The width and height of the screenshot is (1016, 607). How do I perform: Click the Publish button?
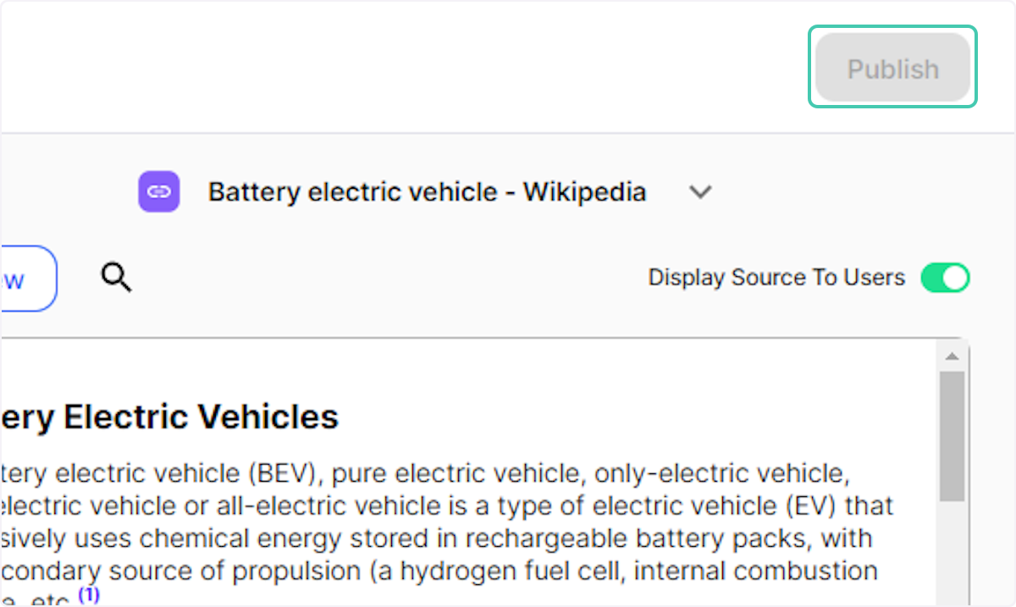pyautogui.click(x=892, y=69)
